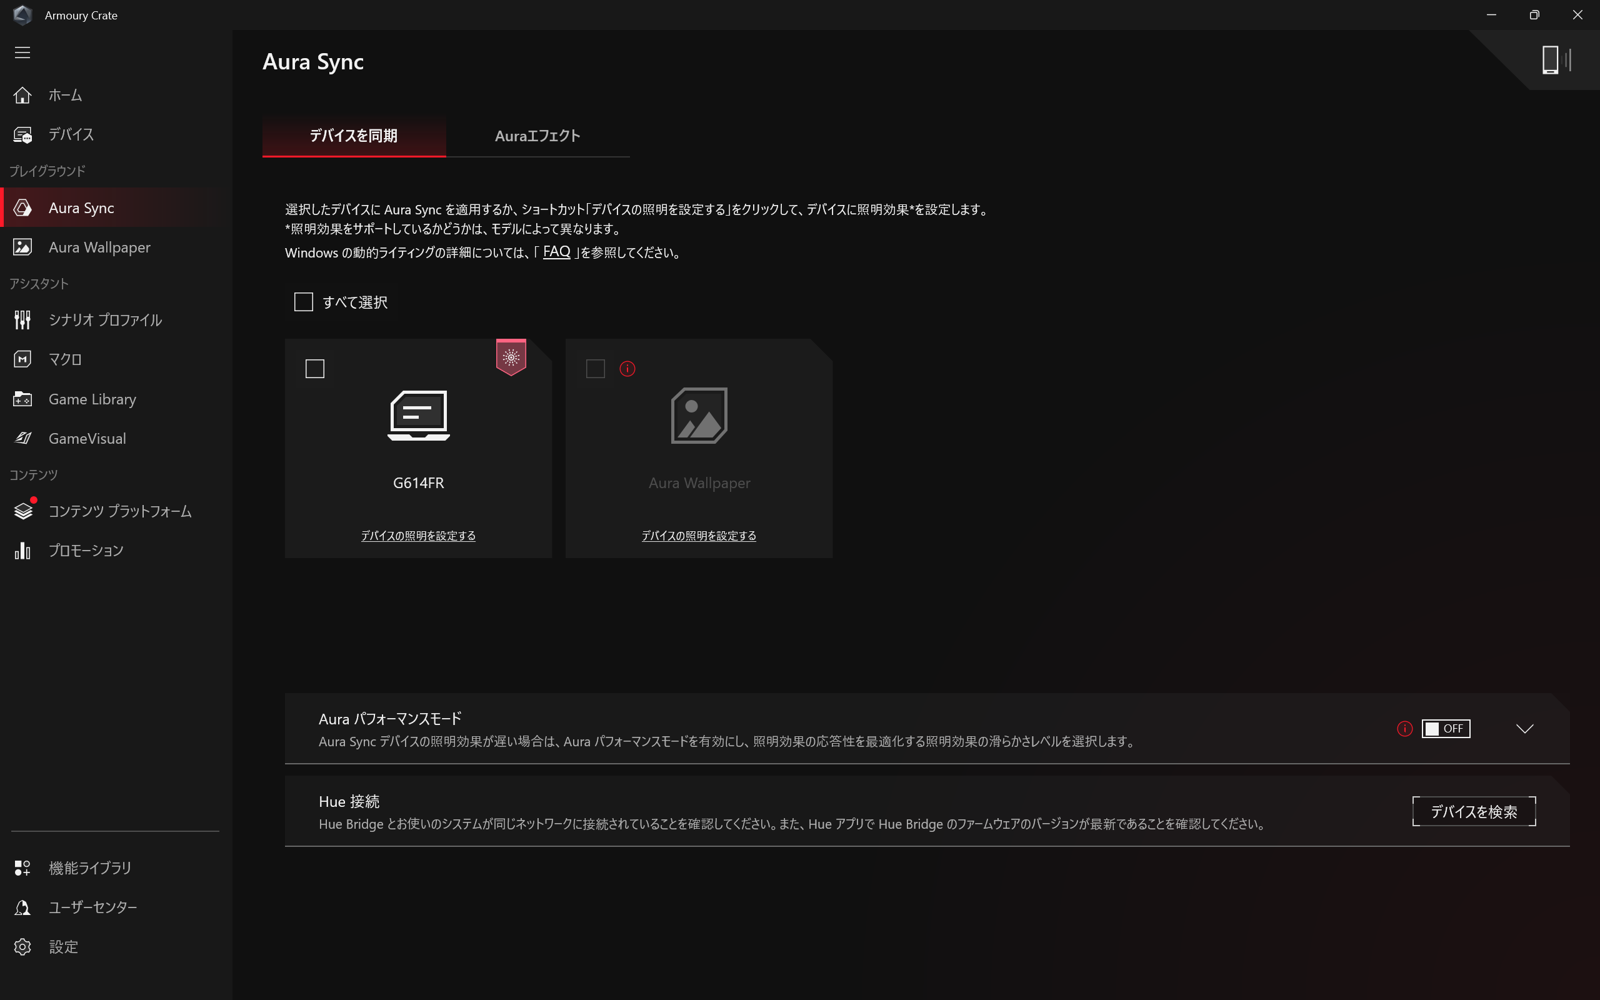The height and width of the screenshot is (1000, 1600).
Task: Check the G614FR device checkbox
Action: coord(315,369)
